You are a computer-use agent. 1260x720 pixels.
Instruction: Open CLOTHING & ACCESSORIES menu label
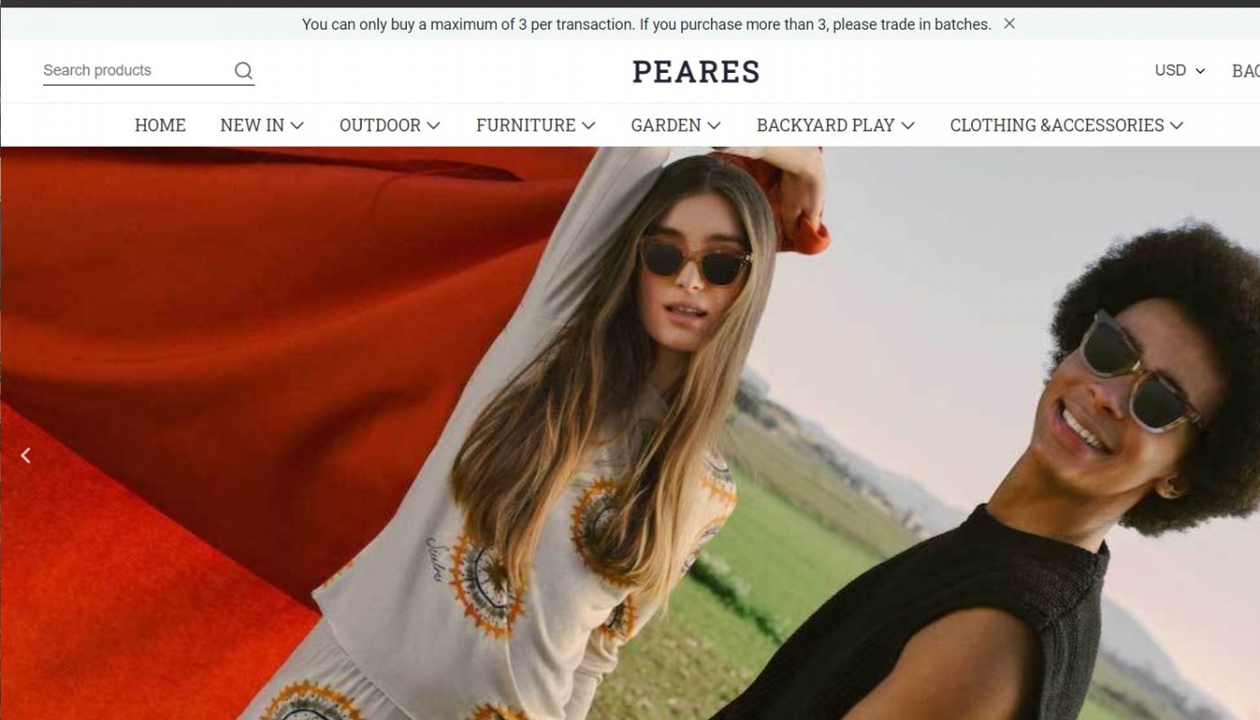pos(1057,125)
